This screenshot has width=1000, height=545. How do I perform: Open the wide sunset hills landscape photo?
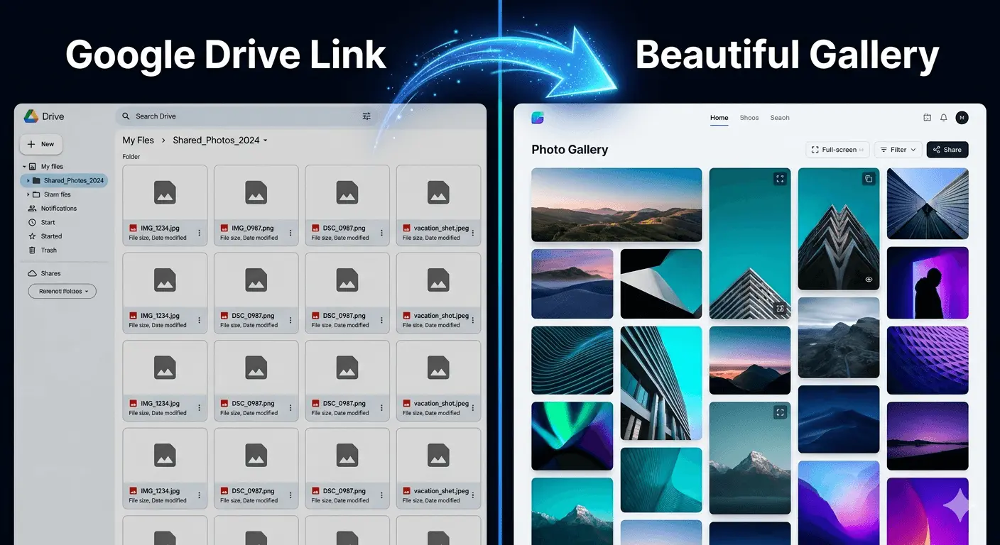pyautogui.click(x=616, y=205)
